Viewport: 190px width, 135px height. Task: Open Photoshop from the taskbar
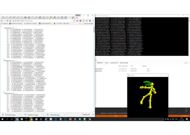[x=65, y=119]
